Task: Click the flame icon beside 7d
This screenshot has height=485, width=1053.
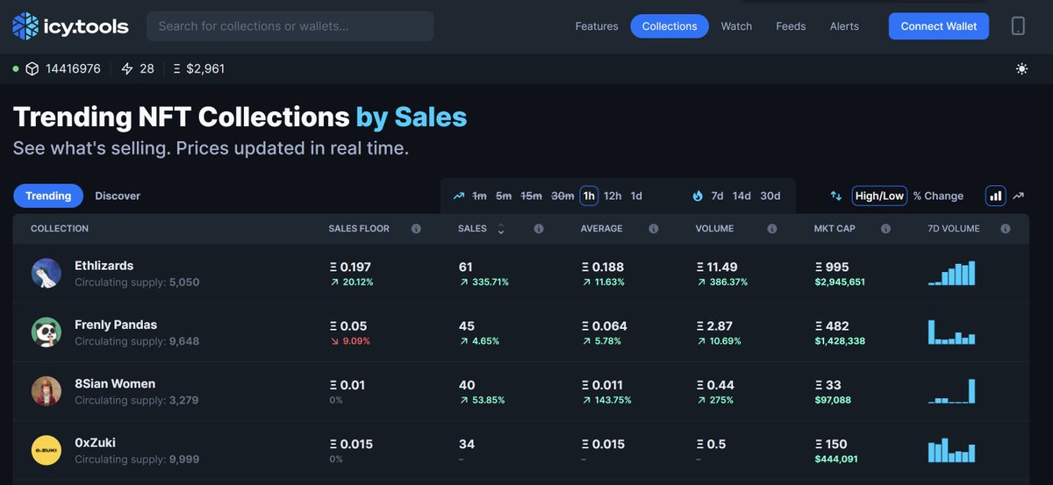Action: (698, 196)
